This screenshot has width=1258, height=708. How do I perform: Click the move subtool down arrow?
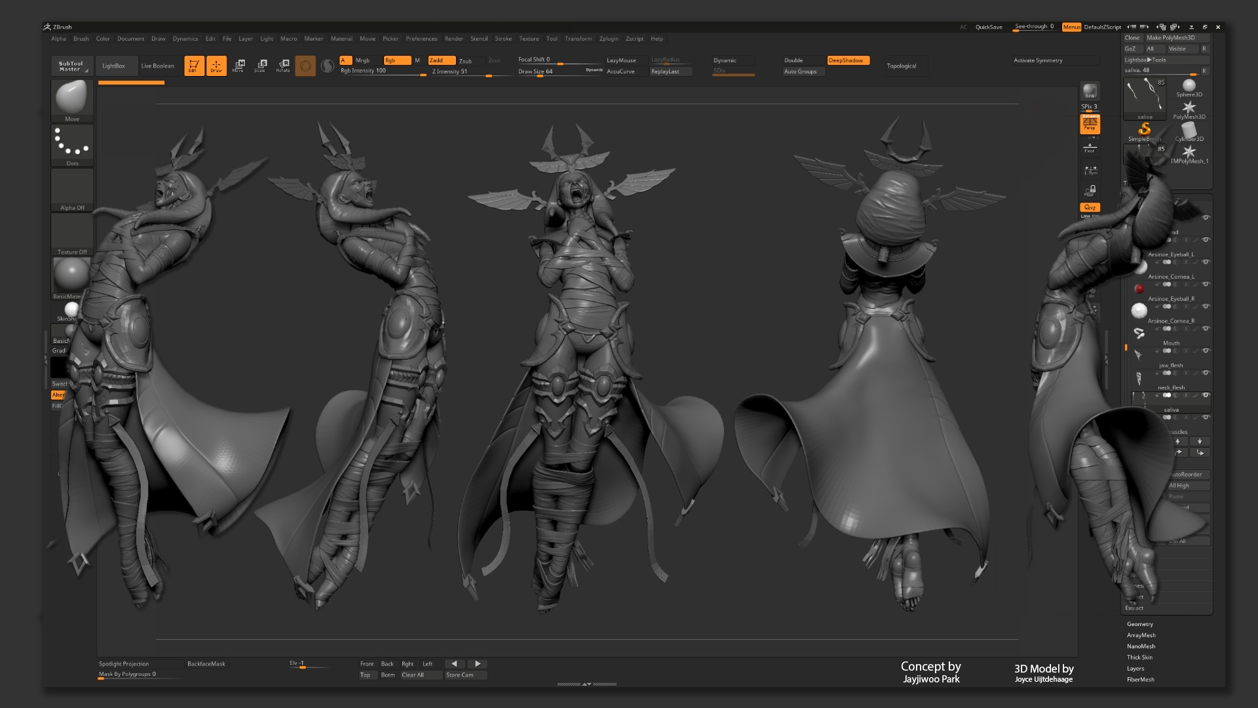point(1200,441)
